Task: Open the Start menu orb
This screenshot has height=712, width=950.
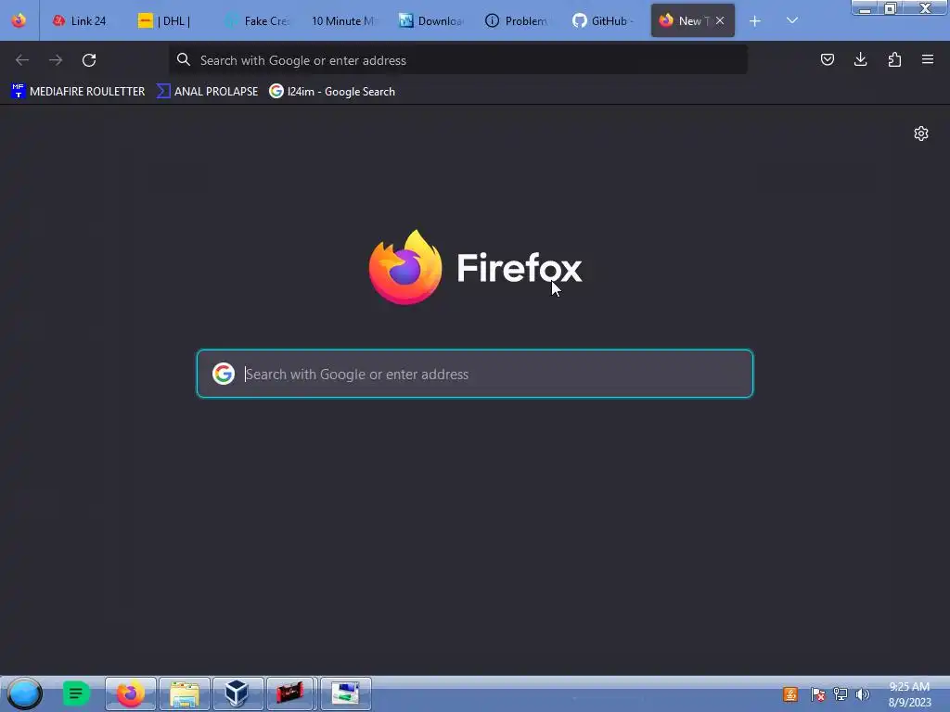Action: (x=25, y=693)
